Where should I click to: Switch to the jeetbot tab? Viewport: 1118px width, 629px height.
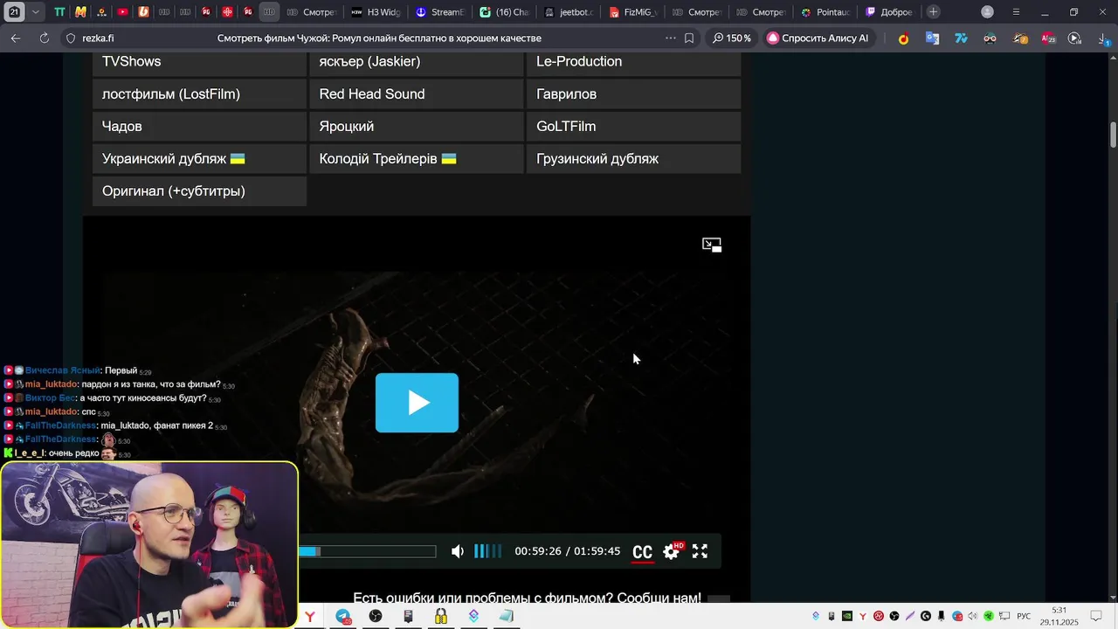pos(568,12)
